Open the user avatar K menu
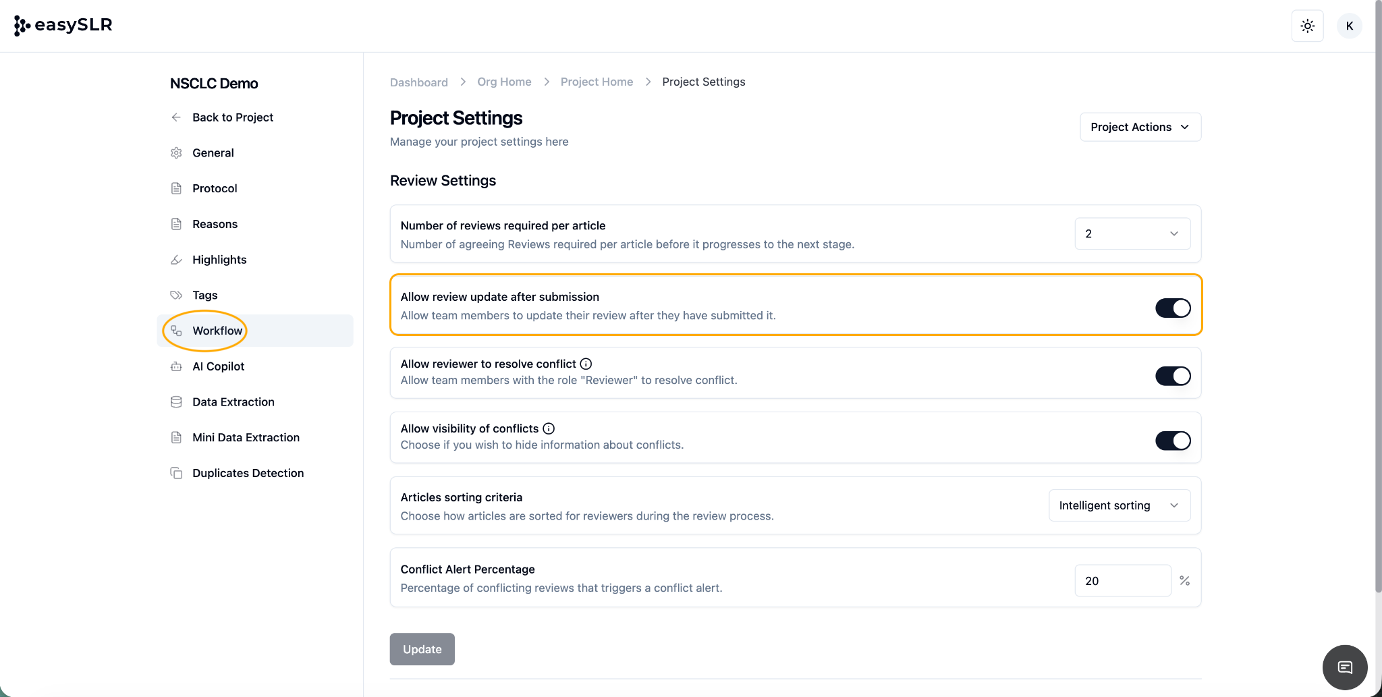 (1349, 26)
